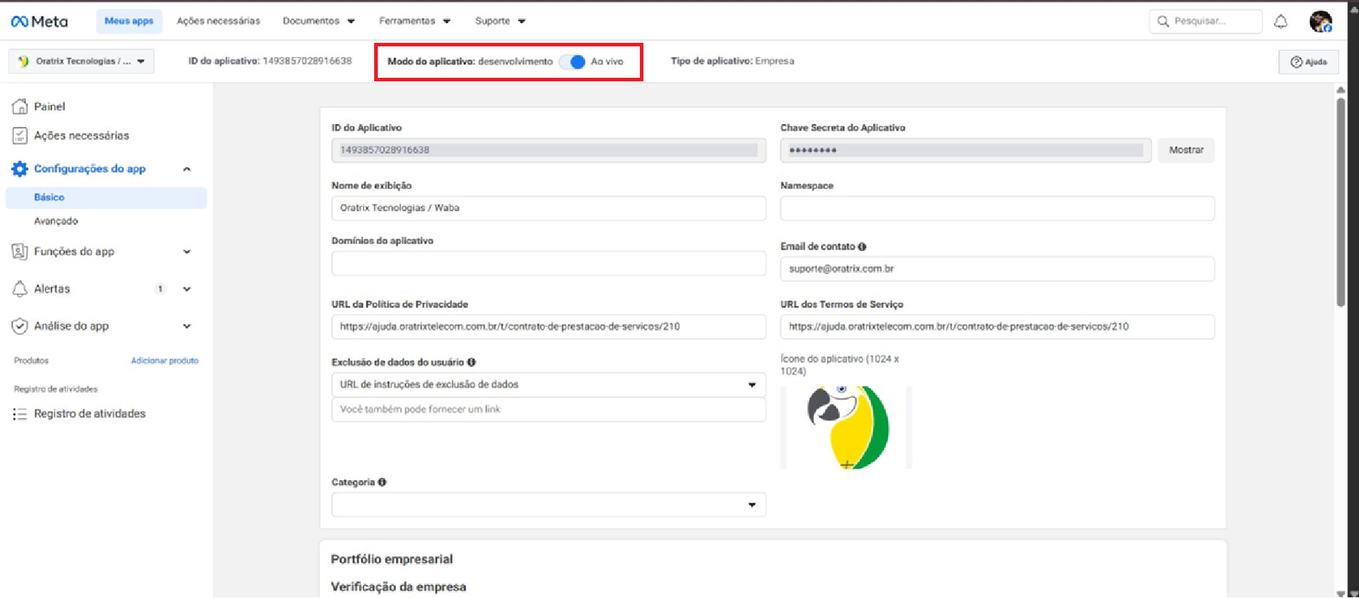This screenshot has width=1359, height=598.
Task: Click the Email de contato info icon
Action: [x=862, y=247]
